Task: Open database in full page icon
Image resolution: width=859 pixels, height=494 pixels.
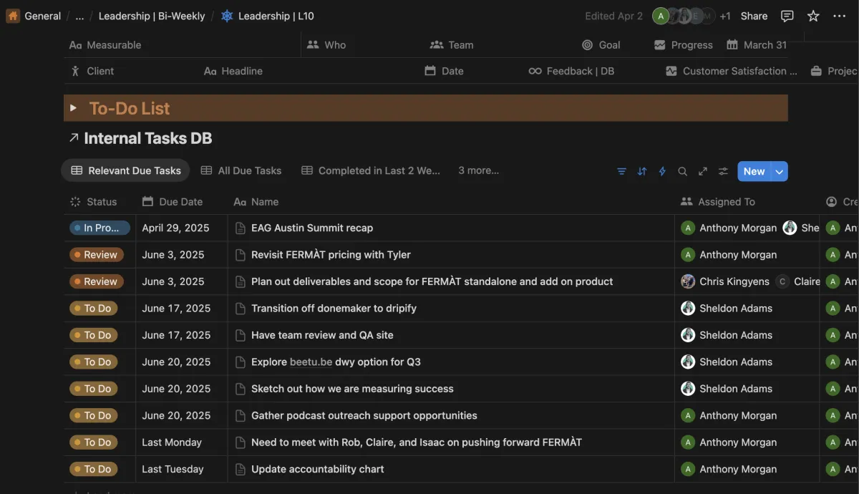Action: pos(703,171)
